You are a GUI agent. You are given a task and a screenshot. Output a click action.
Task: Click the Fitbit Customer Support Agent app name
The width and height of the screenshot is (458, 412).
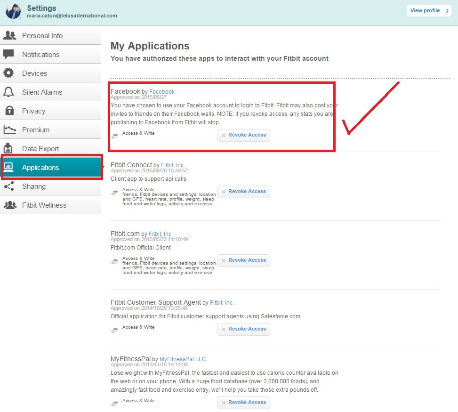pyautogui.click(x=156, y=302)
